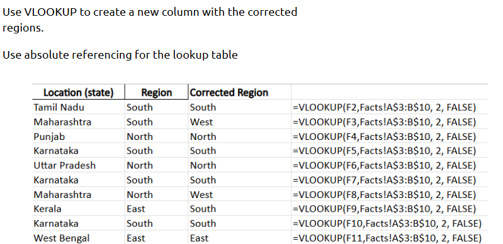Click the formula cell referencing F9
Screen dimensions: 503x244
[384, 209]
